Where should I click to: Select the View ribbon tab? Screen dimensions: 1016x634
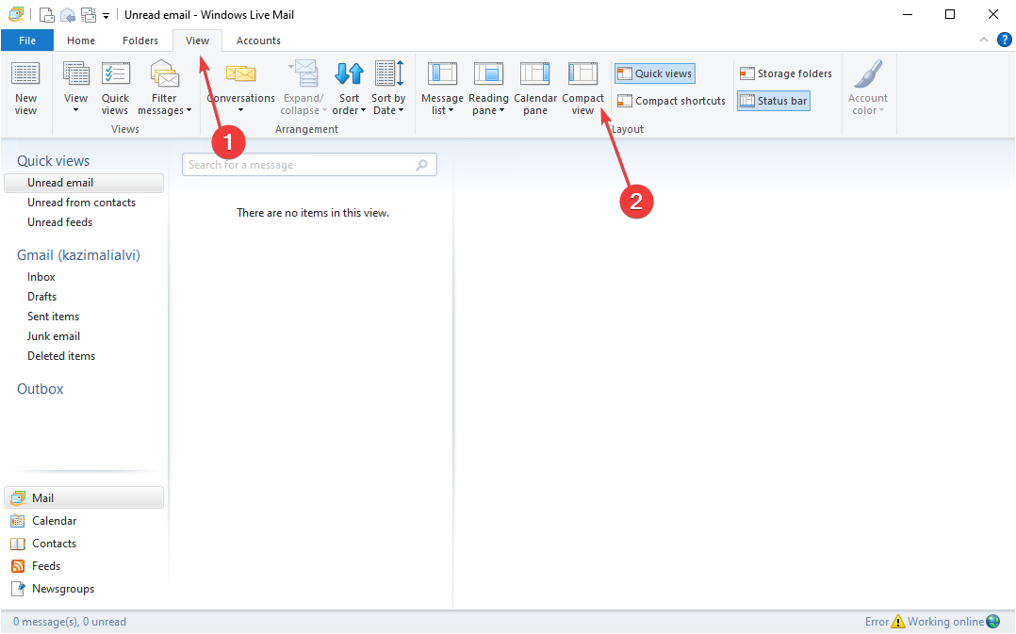198,41
